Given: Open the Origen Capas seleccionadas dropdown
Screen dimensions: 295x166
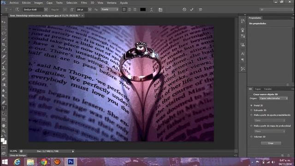Looking at the screenshot, I should 273,98.
